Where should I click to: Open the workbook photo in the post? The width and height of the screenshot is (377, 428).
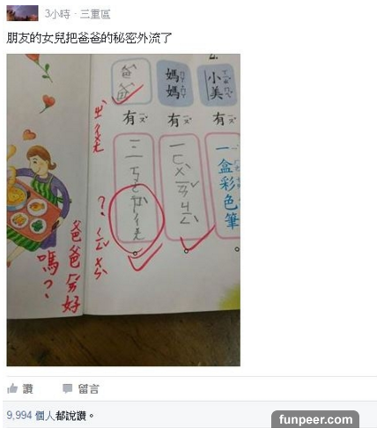123,210
